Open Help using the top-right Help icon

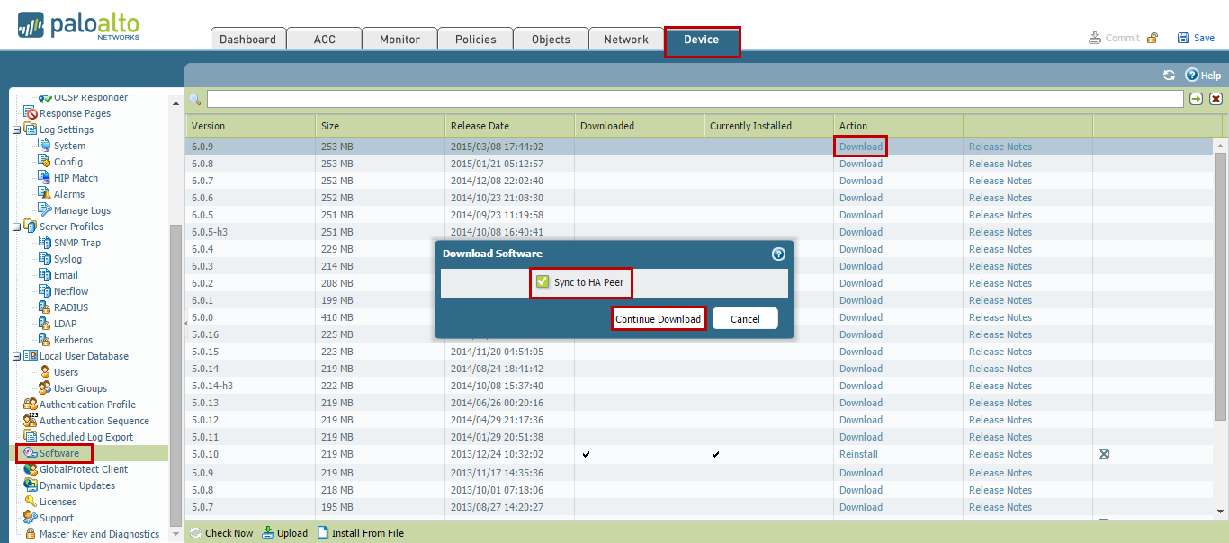pyautogui.click(x=1194, y=76)
